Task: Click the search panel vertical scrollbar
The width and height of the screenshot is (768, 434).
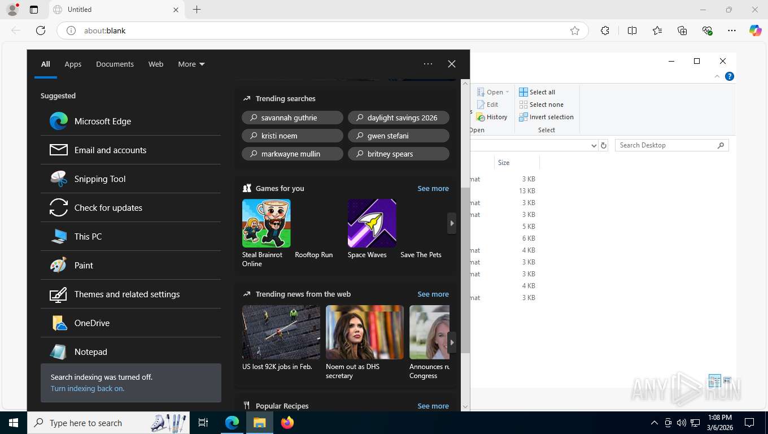Action: click(465, 271)
